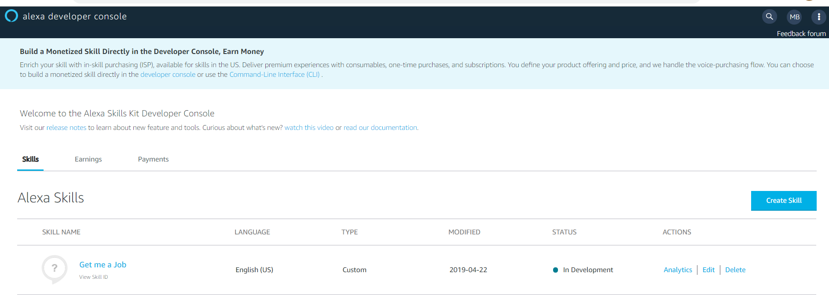This screenshot has height=295, width=829.
Task: Click the Custom type cell
Action: (x=354, y=270)
